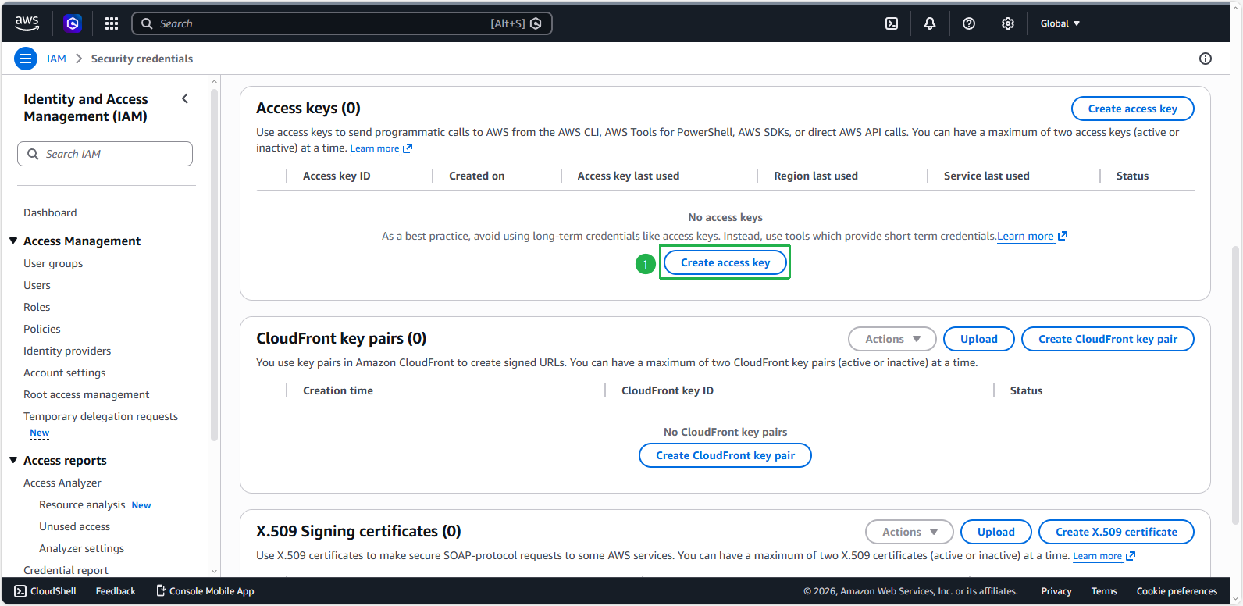This screenshot has height=606, width=1243.
Task: Open the purple Amazon Q icon beside the AWS logo
Action: (x=73, y=23)
